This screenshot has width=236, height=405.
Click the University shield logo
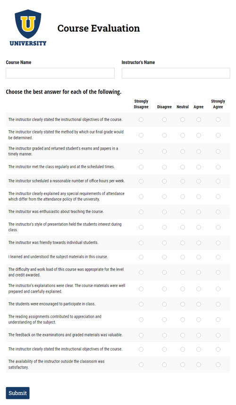coord(28,27)
